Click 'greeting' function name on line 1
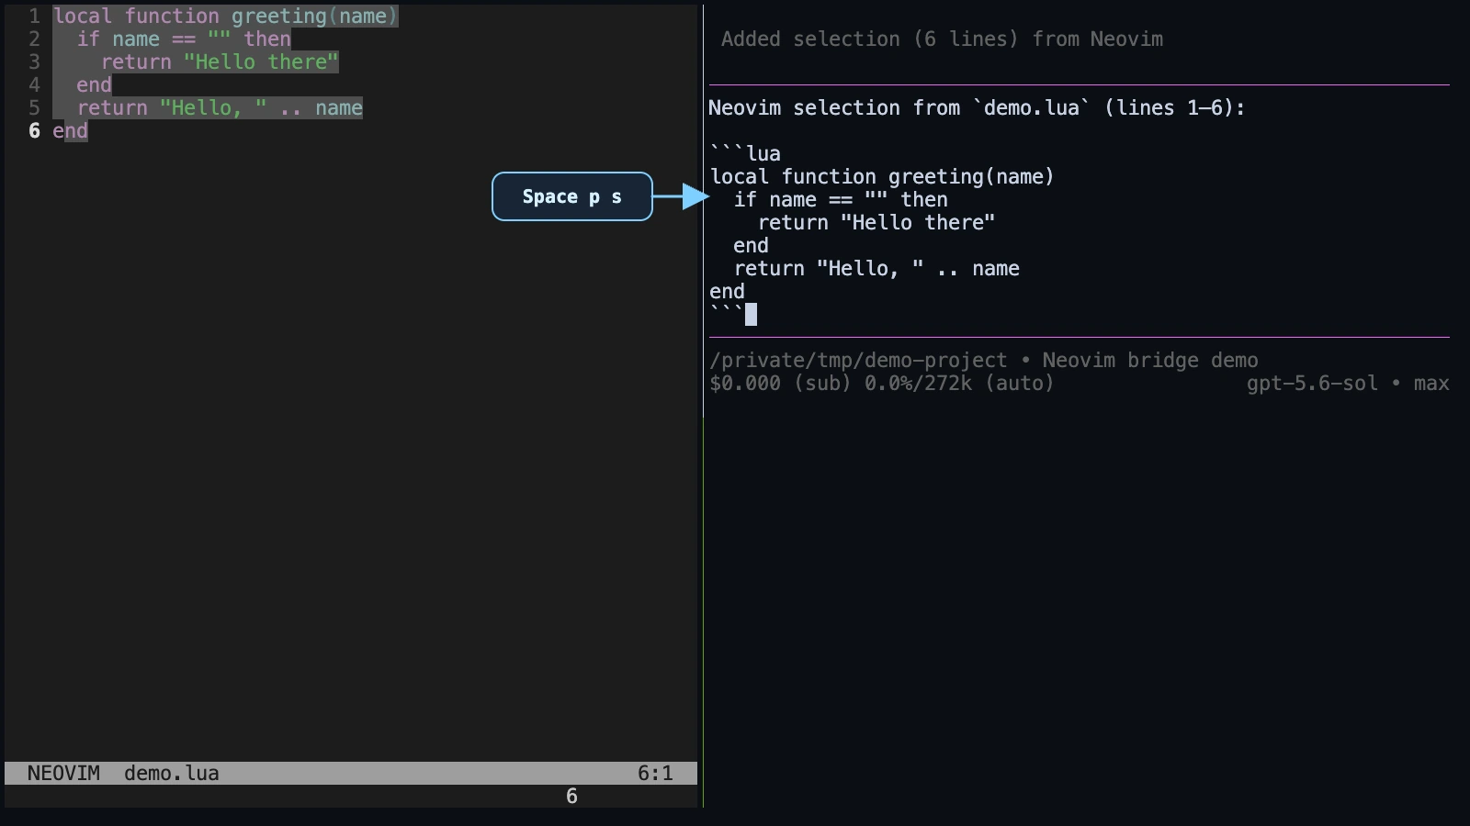Viewport: 1470px width, 826px height. point(278,17)
